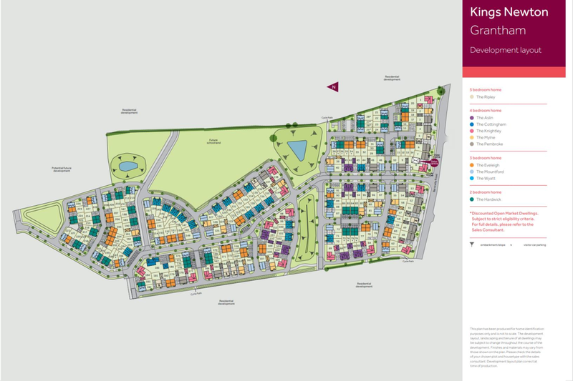Select The Cottingham blue legend dot
The image size is (573, 381).
[472, 124]
